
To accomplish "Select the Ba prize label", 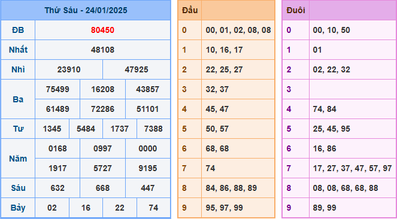I will pos(18,99).
